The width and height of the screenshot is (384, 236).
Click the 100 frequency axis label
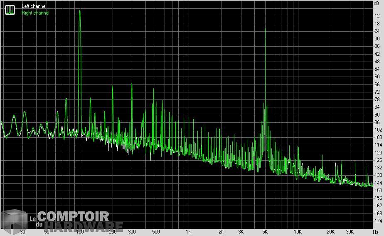[x=79, y=232]
